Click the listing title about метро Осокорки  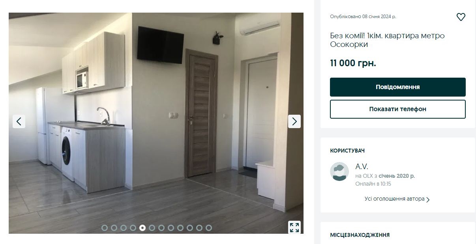(x=387, y=40)
